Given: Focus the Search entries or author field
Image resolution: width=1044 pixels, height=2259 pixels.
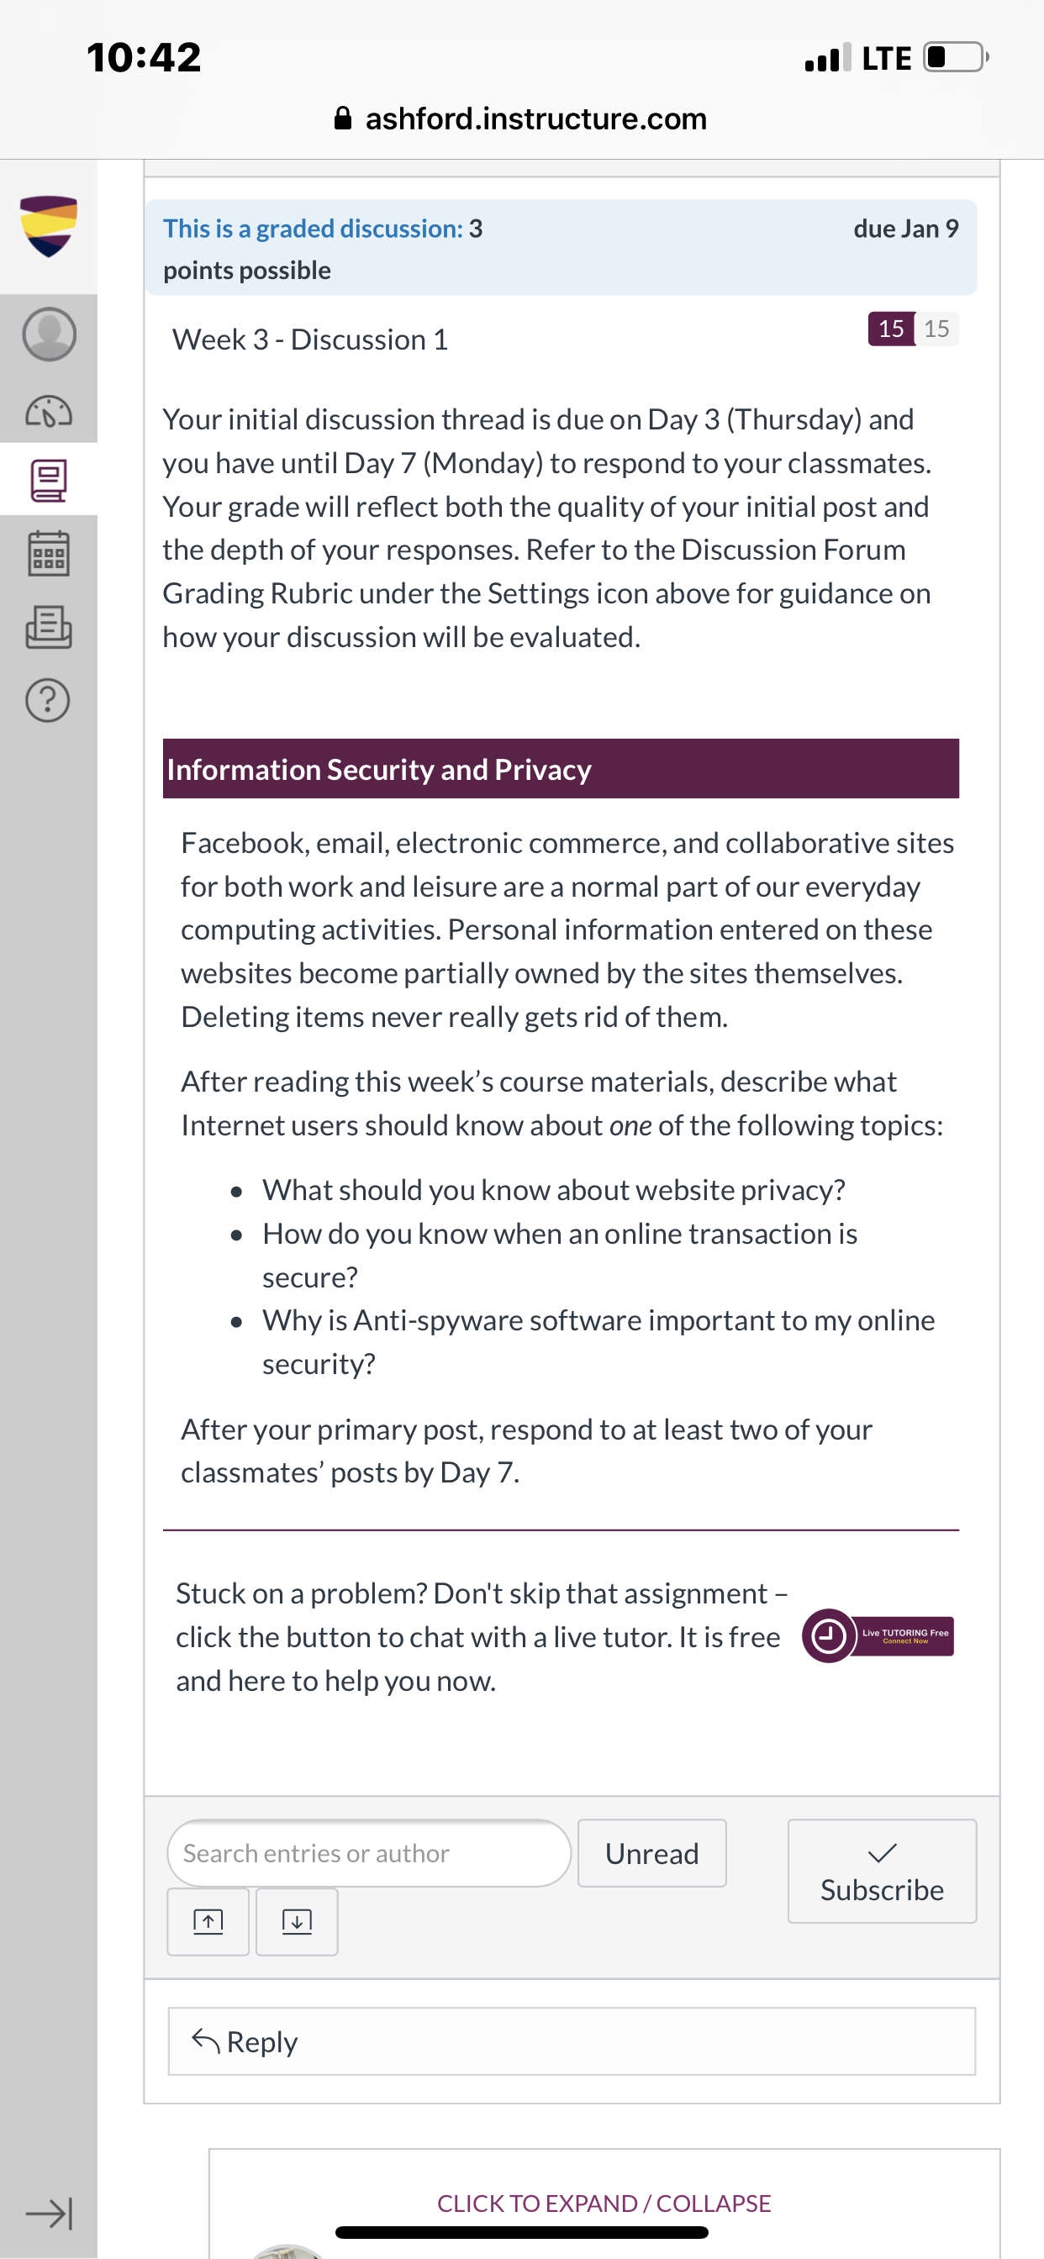Looking at the screenshot, I should coord(368,1853).
